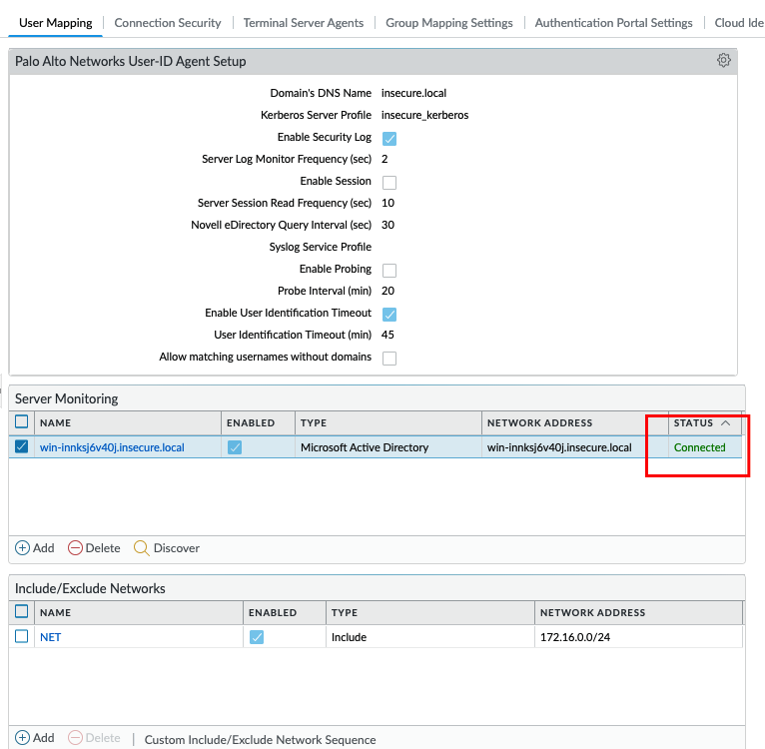The height and width of the screenshot is (749, 765).
Task: Open Authentication Portal Settings tab
Action: click(x=613, y=23)
